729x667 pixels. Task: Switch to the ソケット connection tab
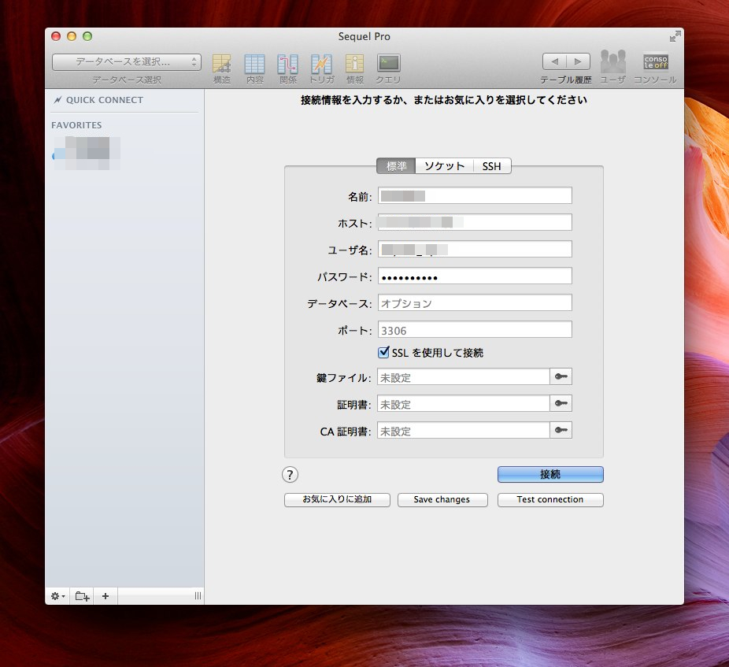coord(444,166)
